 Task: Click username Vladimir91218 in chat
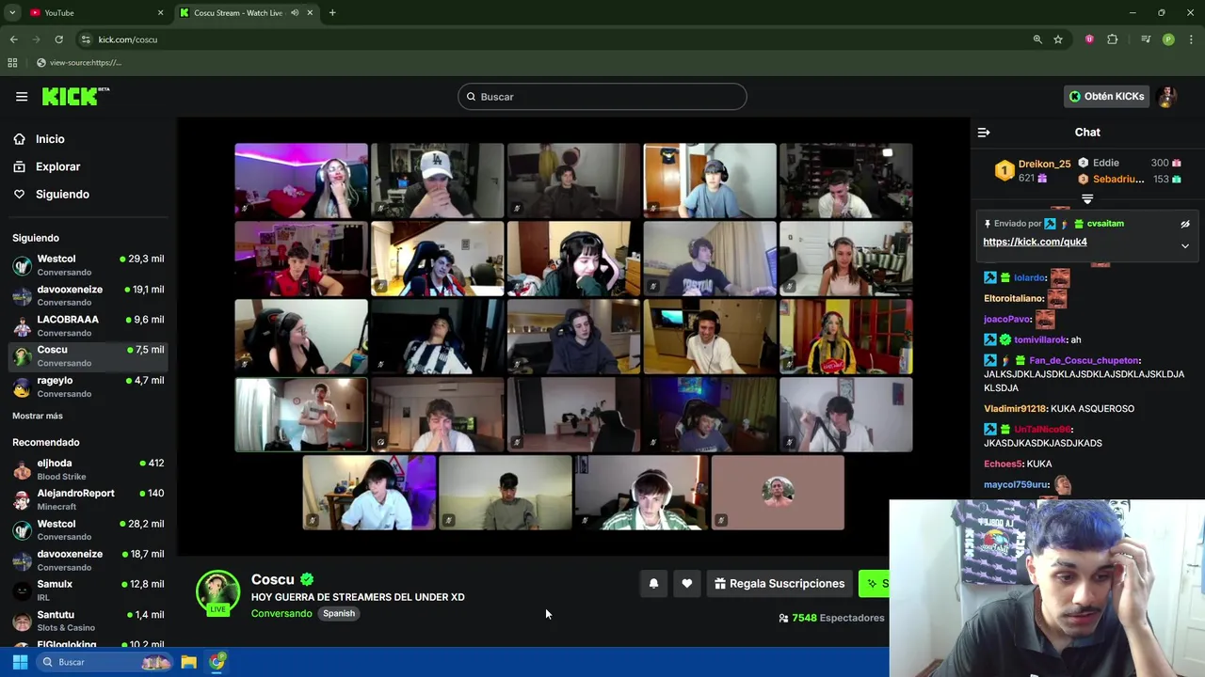click(x=1015, y=409)
